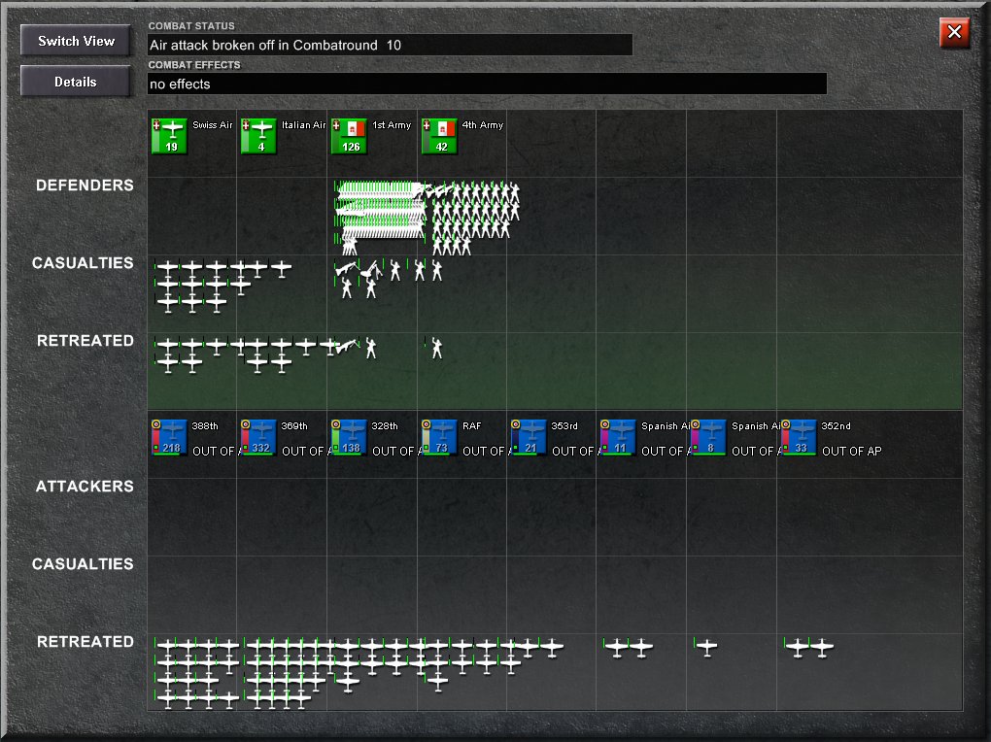991x742 pixels.
Task: Select the 388th air unit icon
Action: coord(169,437)
